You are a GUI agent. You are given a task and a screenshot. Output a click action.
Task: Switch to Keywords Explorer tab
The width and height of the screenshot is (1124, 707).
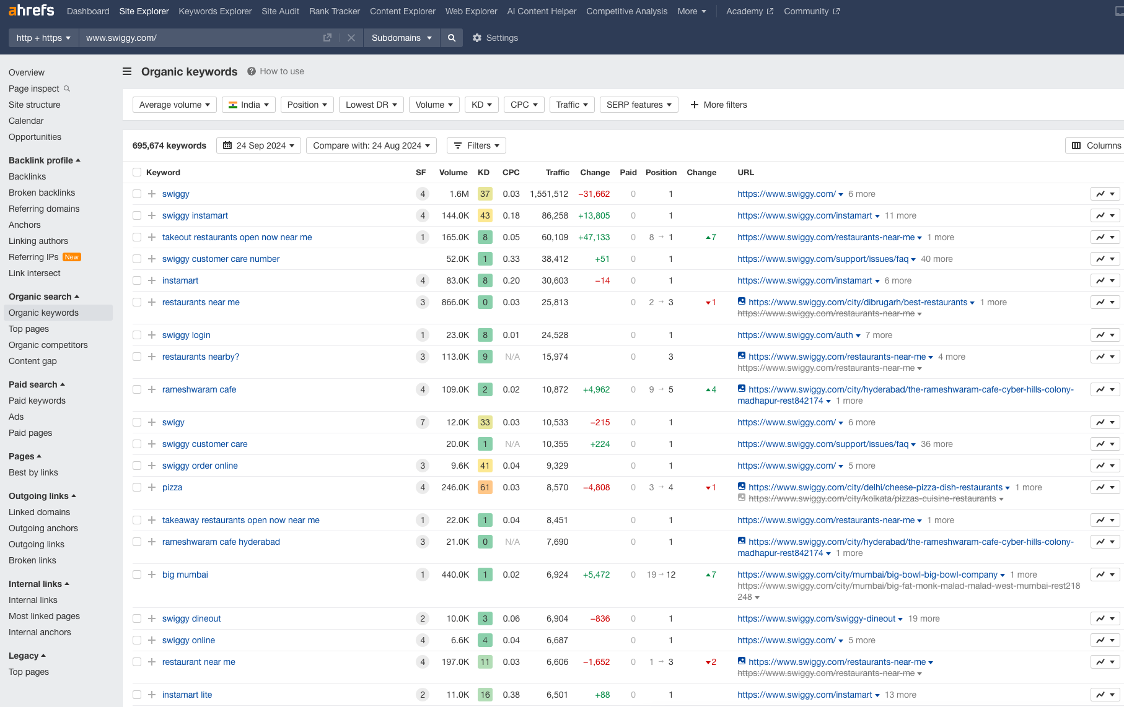215,11
